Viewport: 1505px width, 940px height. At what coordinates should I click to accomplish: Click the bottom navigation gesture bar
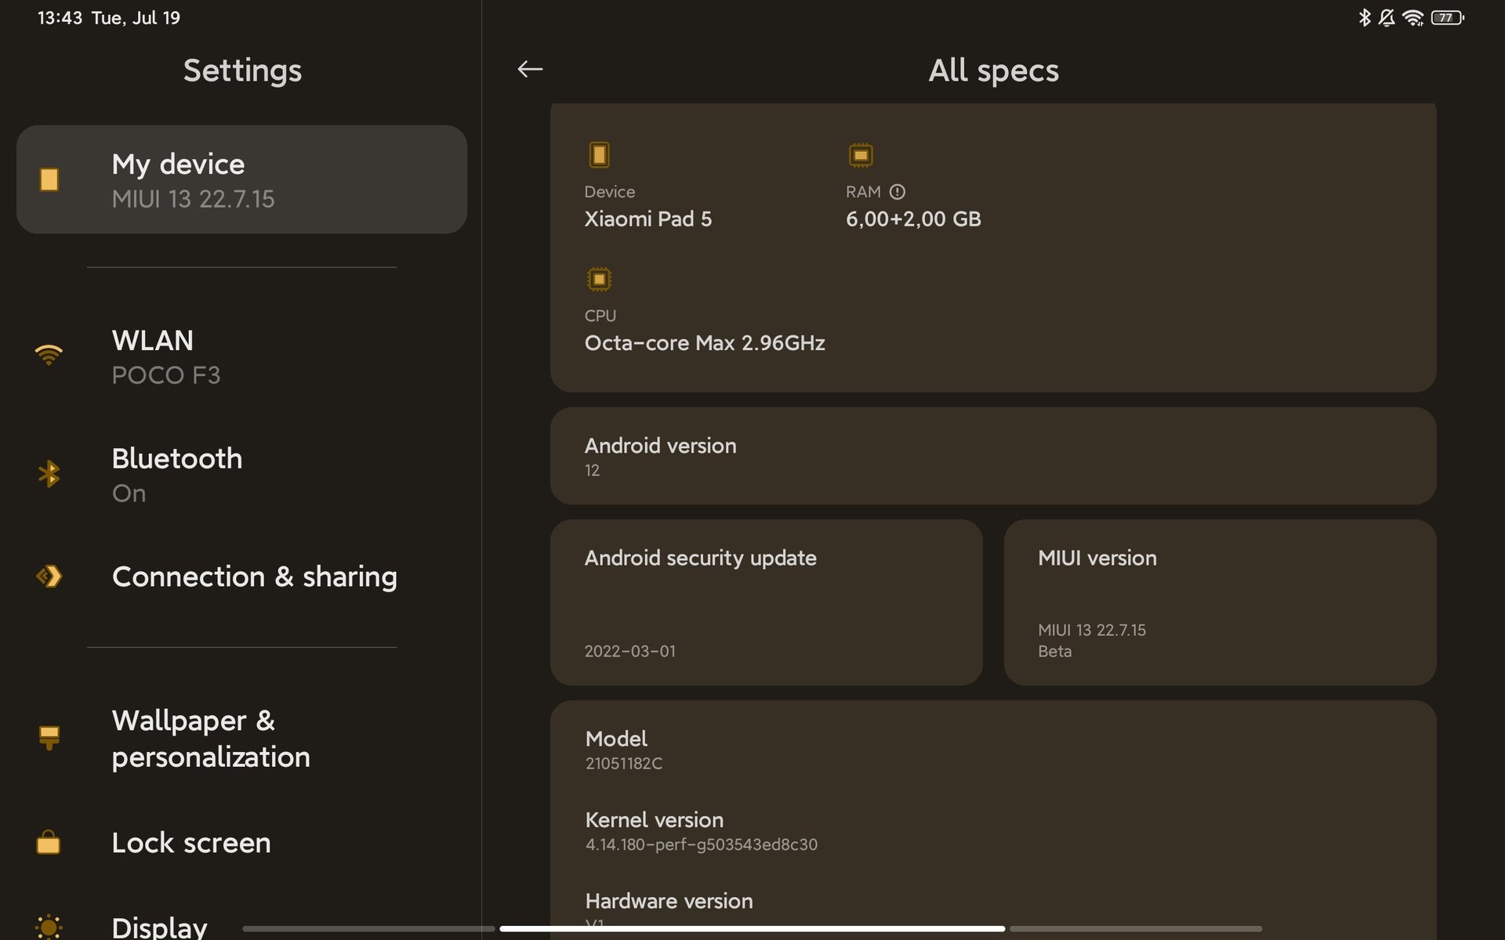coord(752,929)
